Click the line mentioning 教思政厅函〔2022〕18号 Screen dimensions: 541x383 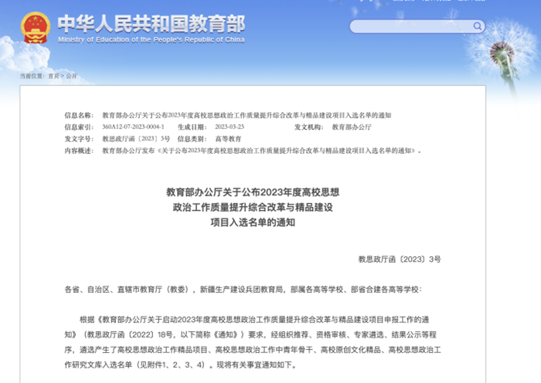250,334
